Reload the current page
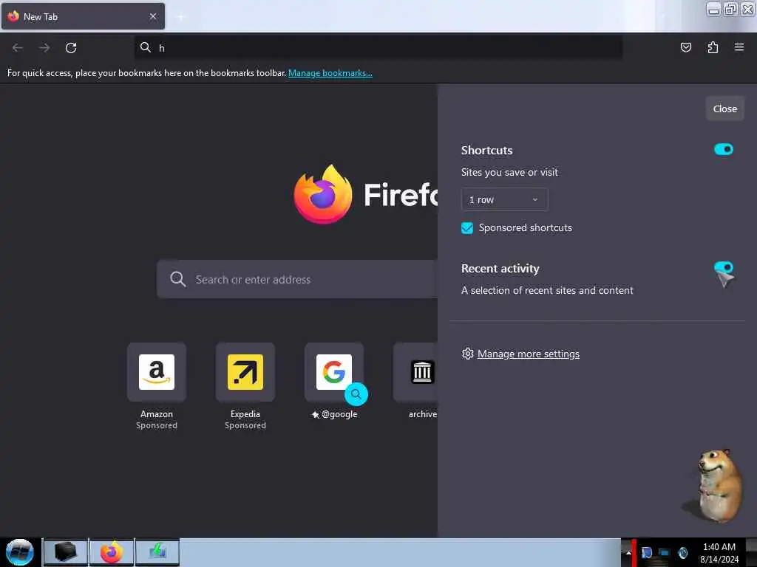 [x=71, y=48]
